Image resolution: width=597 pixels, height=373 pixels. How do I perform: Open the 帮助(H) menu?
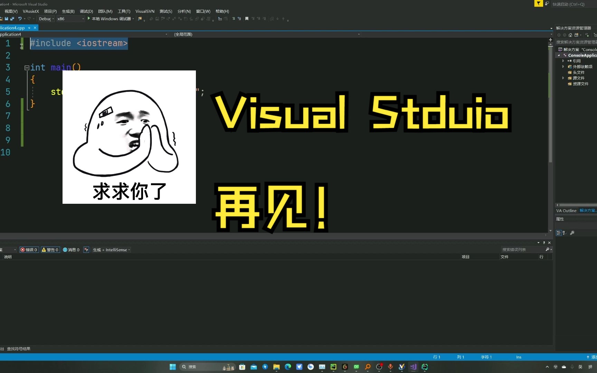point(222,11)
